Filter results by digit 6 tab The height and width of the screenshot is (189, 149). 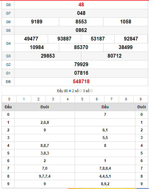click(x=97, y=99)
